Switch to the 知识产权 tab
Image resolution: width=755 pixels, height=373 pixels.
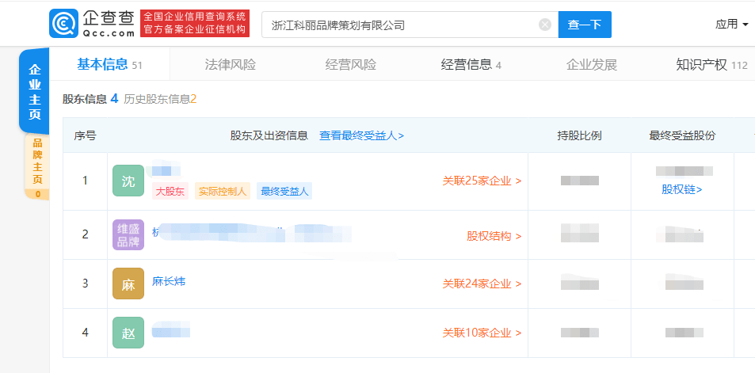[x=711, y=64]
